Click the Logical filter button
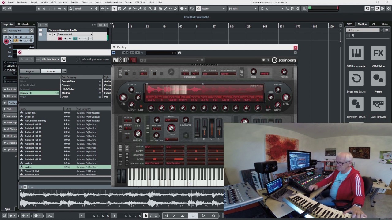The height and width of the screenshot is (220, 392). pyautogui.click(x=30, y=71)
